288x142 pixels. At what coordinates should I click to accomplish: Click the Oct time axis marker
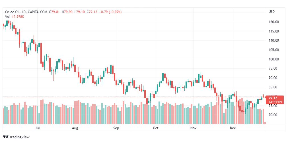click(155, 128)
